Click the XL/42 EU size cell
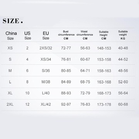The width and height of the screenshot is (139, 139). 46,104
